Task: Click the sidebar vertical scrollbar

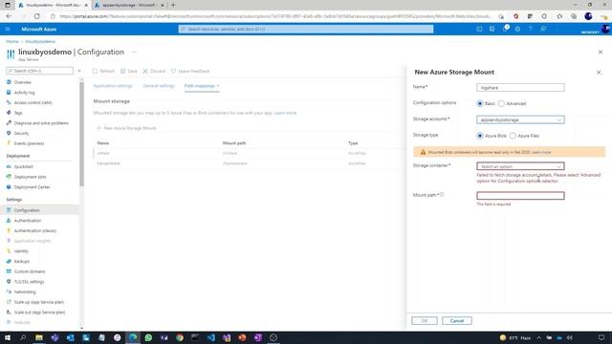Action: (81, 135)
